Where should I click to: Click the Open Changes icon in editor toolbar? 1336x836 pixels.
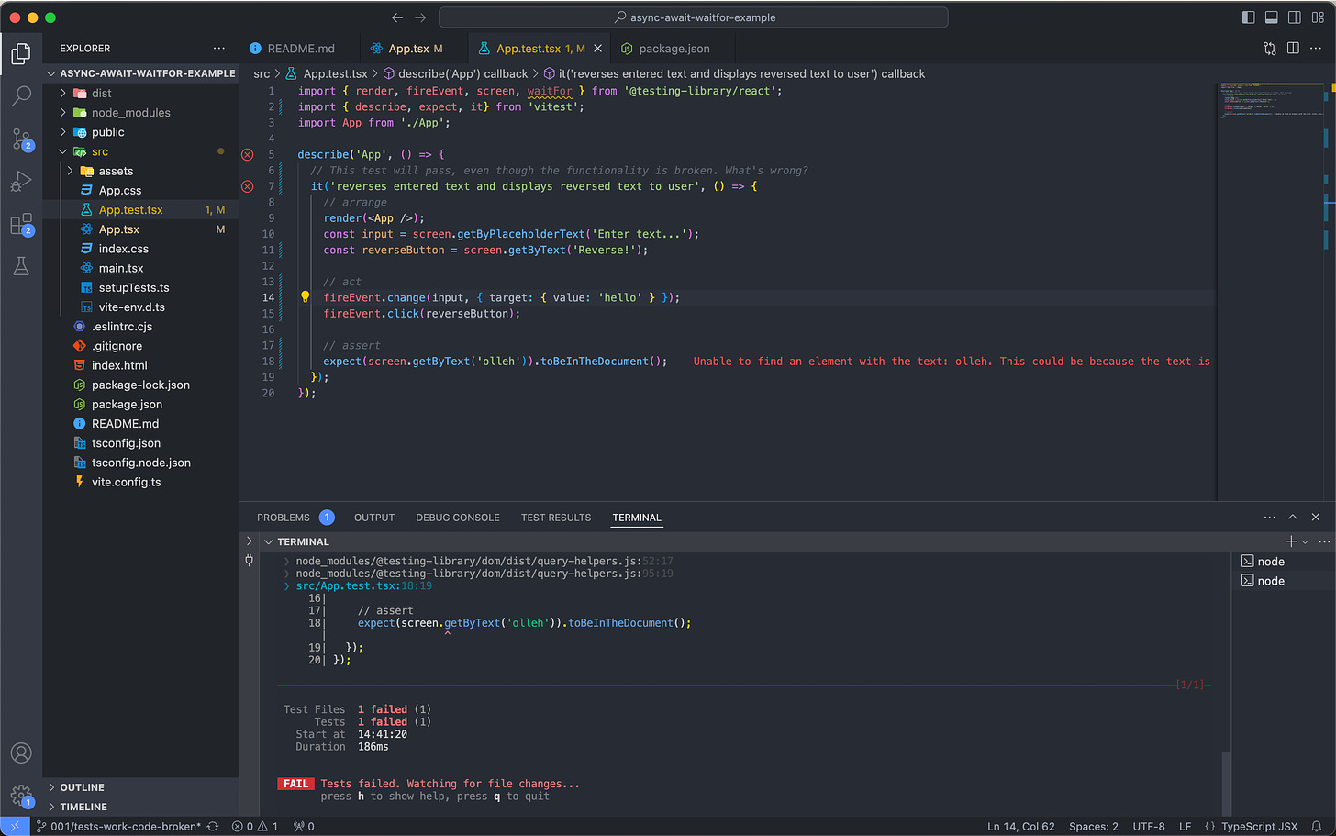point(1269,49)
